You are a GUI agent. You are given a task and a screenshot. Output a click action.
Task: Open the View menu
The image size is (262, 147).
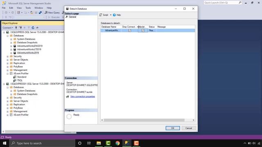point(19,8)
